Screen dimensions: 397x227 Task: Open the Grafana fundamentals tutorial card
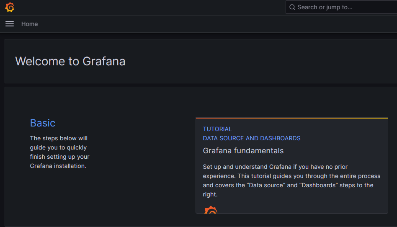click(x=291, y=165)
